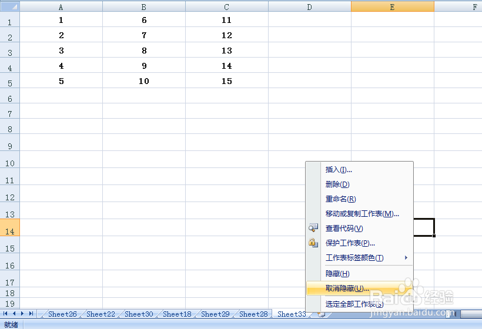Select row 10 header

[x=10, y=159]
